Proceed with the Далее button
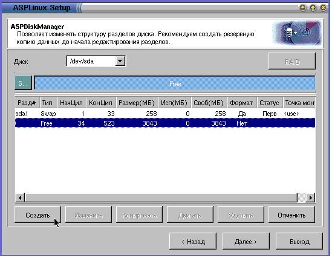 (246, 241)
